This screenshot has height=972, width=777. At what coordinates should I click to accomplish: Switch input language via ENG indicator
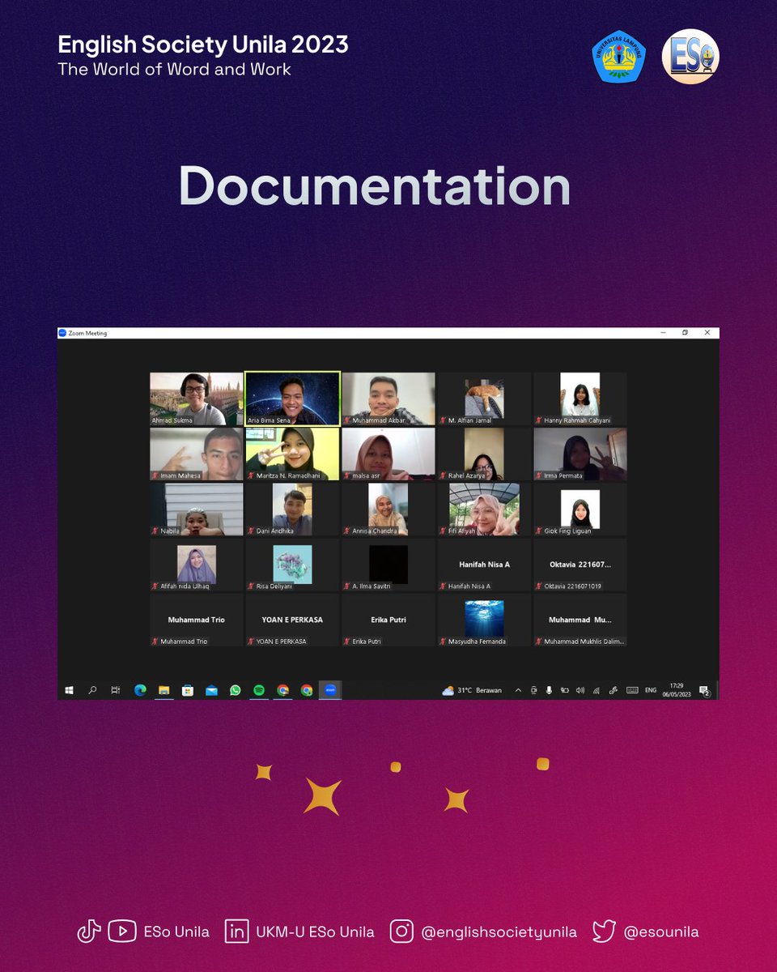(651, 690)
